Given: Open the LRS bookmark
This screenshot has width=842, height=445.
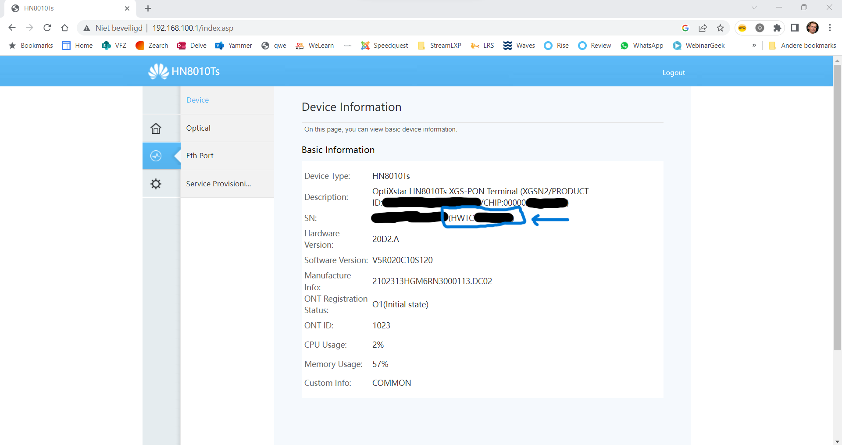Looking at the screenshot, I should click(x=482, y=45).
